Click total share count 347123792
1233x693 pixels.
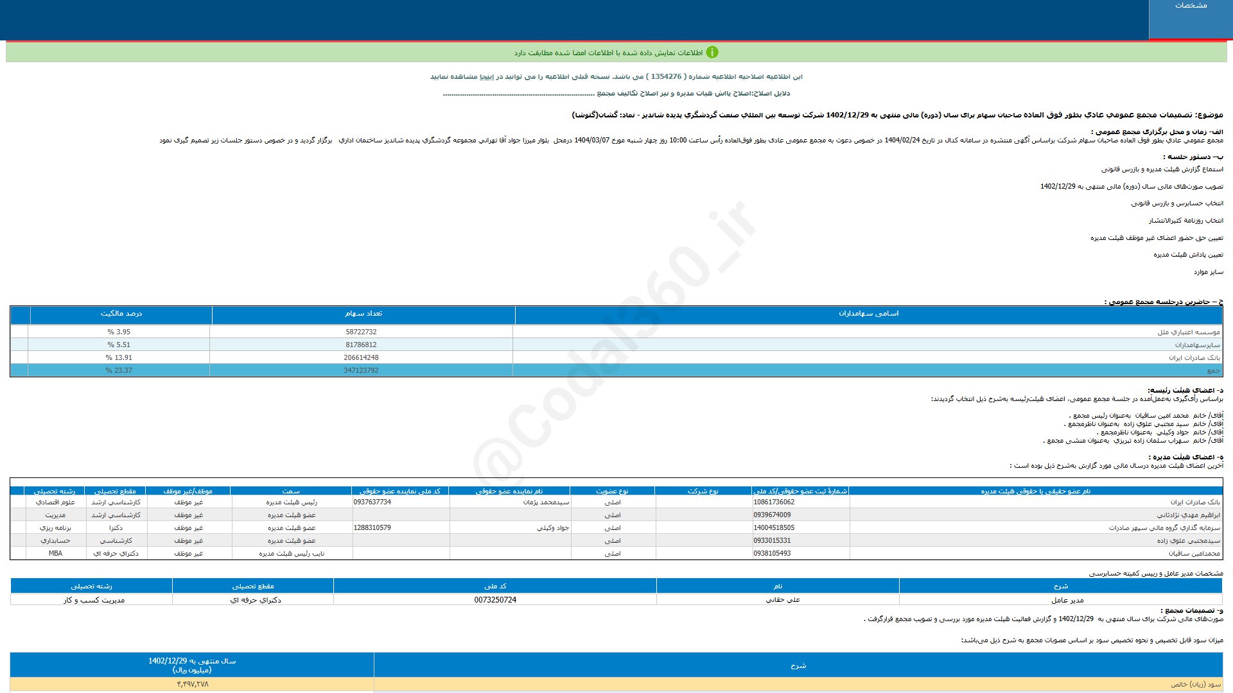(361, 371)
